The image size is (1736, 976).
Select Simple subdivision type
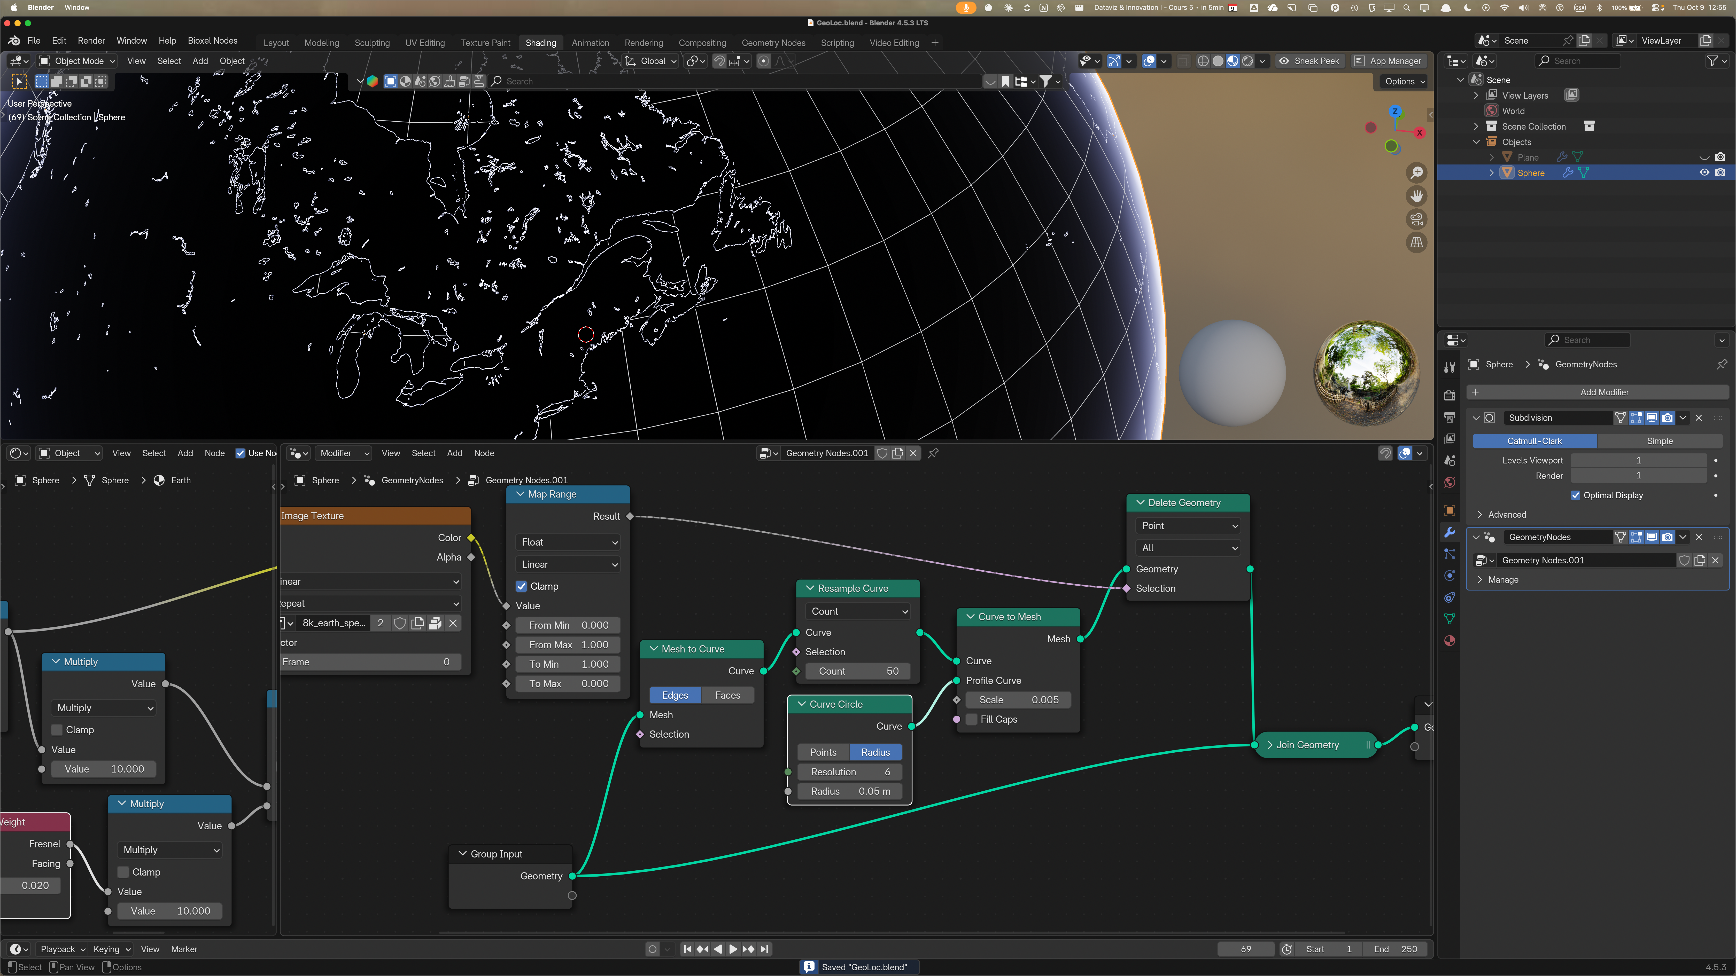1659,441
